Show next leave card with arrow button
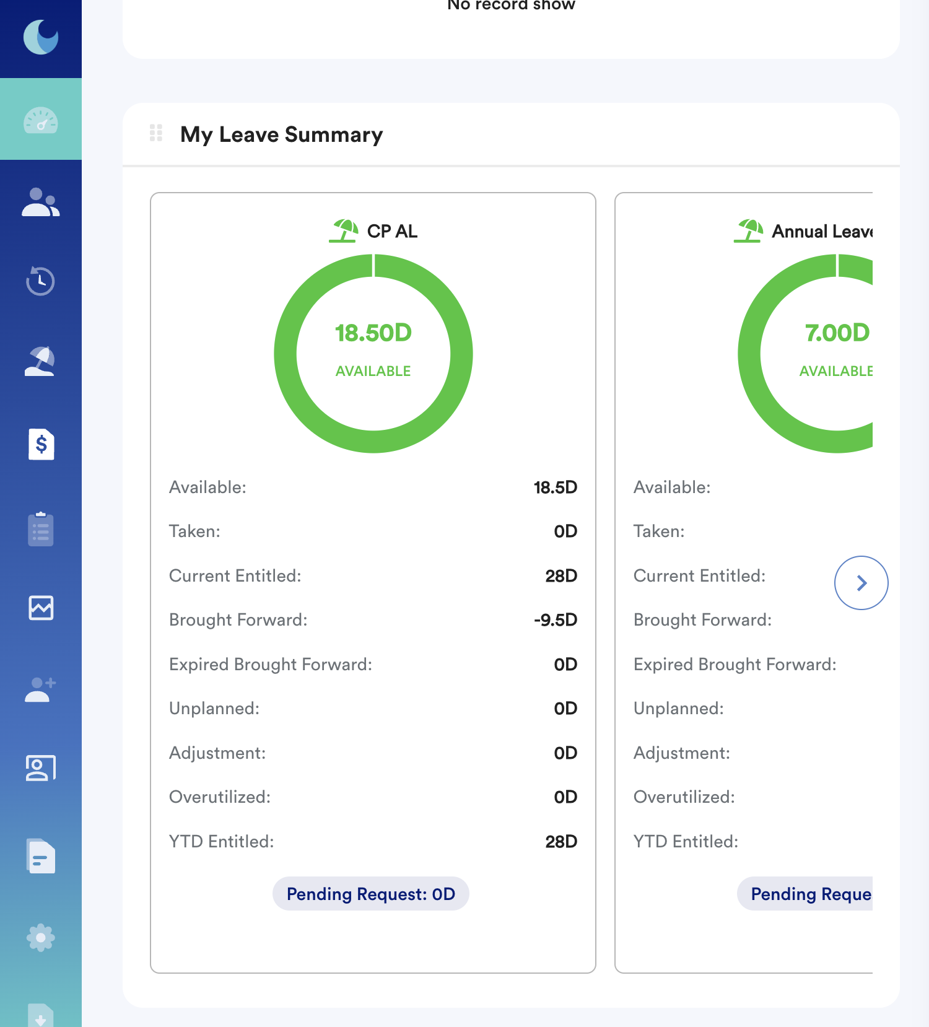Viewport: 929px width, 1027px height. pos(861,583)
